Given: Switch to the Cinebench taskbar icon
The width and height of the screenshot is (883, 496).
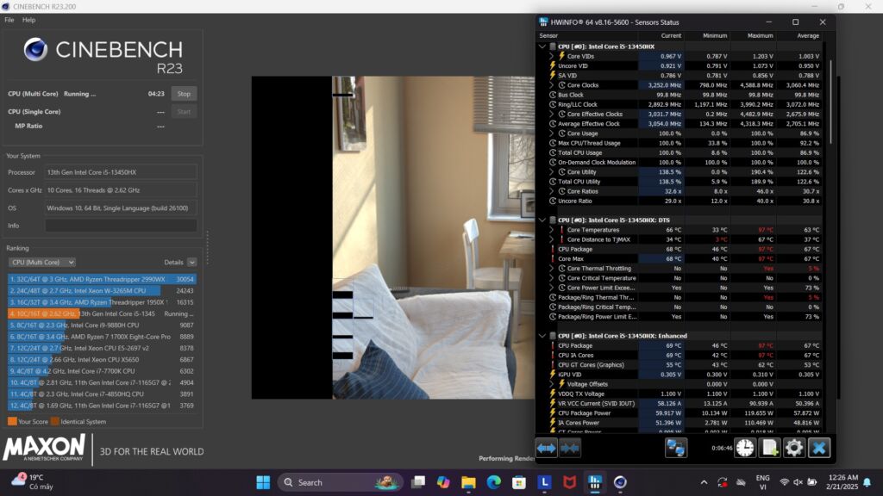Looking at the screenshot, I should pos(620,482).
